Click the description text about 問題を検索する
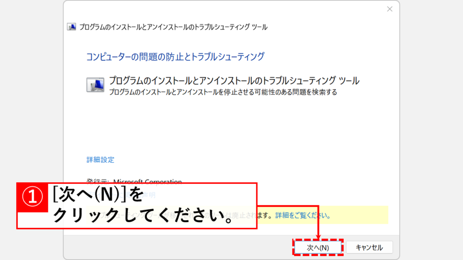The image size is (463, 260). coord(223,92)
